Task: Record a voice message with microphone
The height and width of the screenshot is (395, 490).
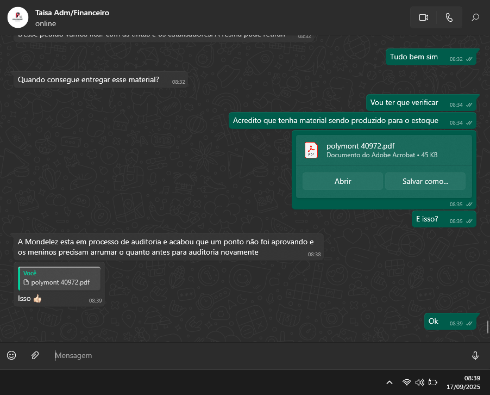Action: click(475, 355)
